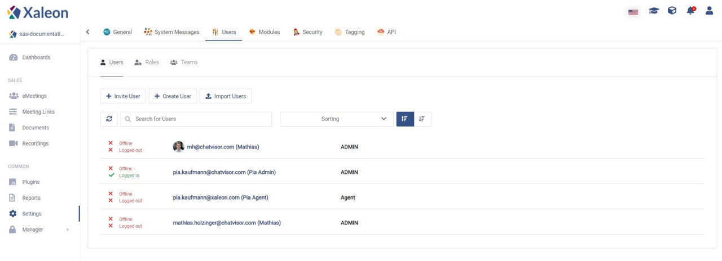Screen dimensions: 722x261
Task: Open the notifications bell icon
Action: (690, 11)
